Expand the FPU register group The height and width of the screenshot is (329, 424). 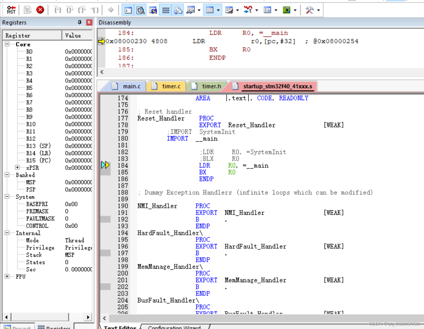pos(7,276)
